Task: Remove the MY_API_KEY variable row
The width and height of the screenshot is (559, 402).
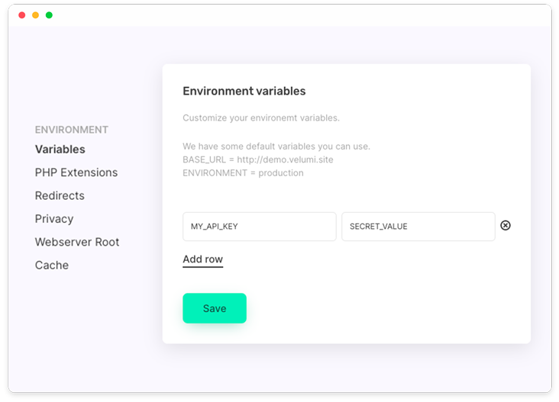Action: pyautogui.click(x=506, y=225)
